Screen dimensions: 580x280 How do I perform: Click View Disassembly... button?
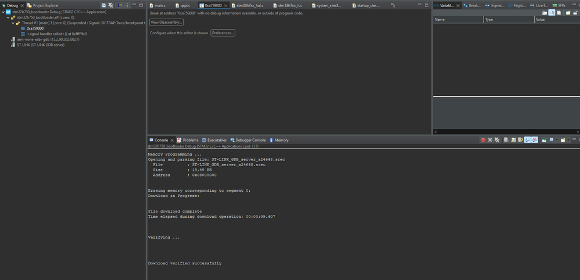click(x=166, y=22)
